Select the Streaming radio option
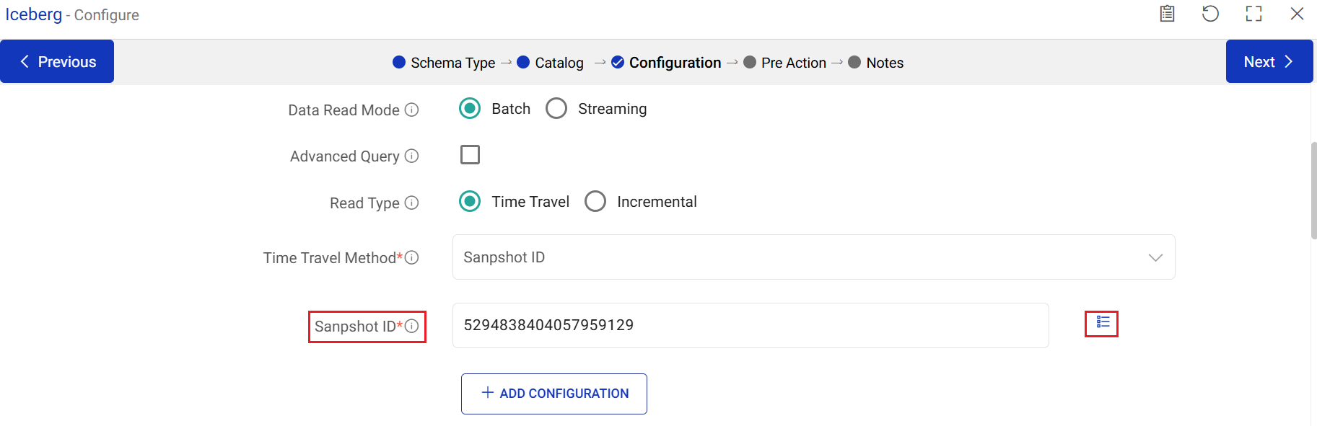Screen dimensions: 1317x426 tap(556, 109)
